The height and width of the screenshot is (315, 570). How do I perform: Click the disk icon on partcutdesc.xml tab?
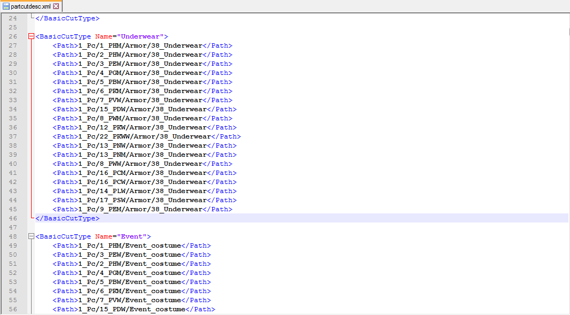click(x=6, y=6)
